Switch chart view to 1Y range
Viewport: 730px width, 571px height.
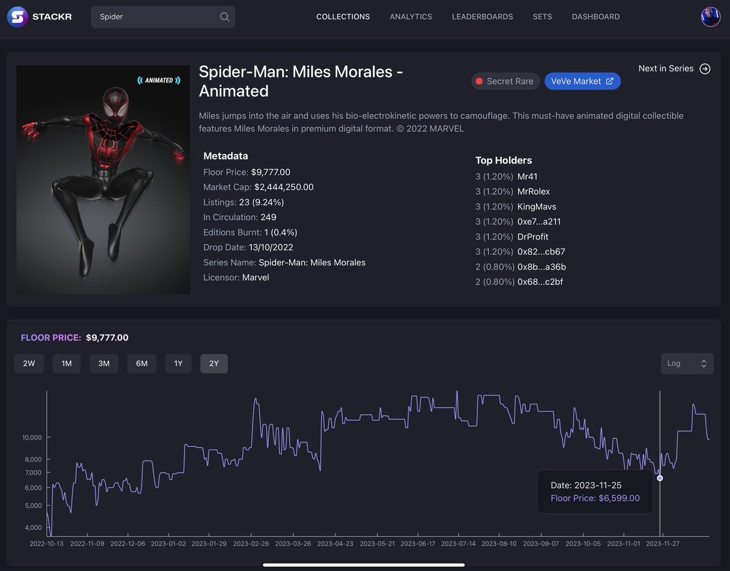coord(178,363)
